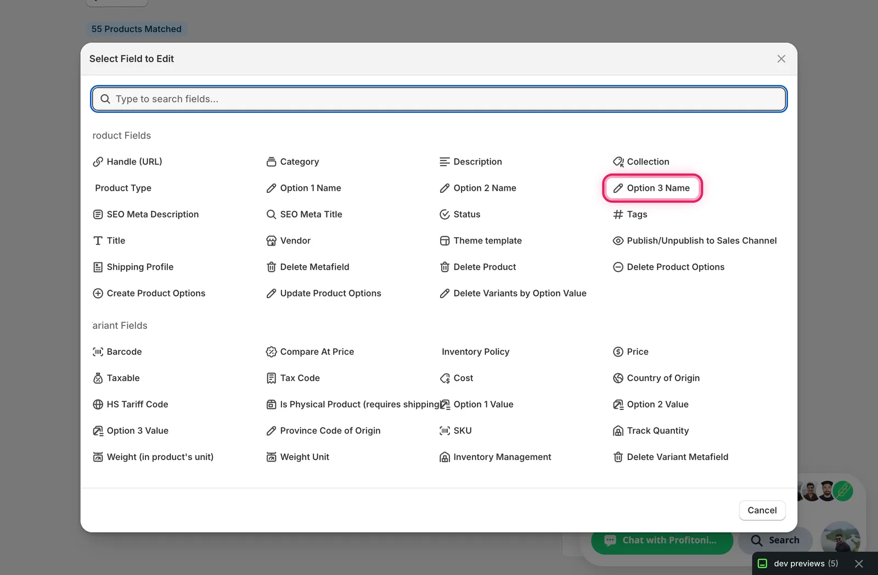
Task: Select Update Product Options field
Action: click(x=323, y=293)
